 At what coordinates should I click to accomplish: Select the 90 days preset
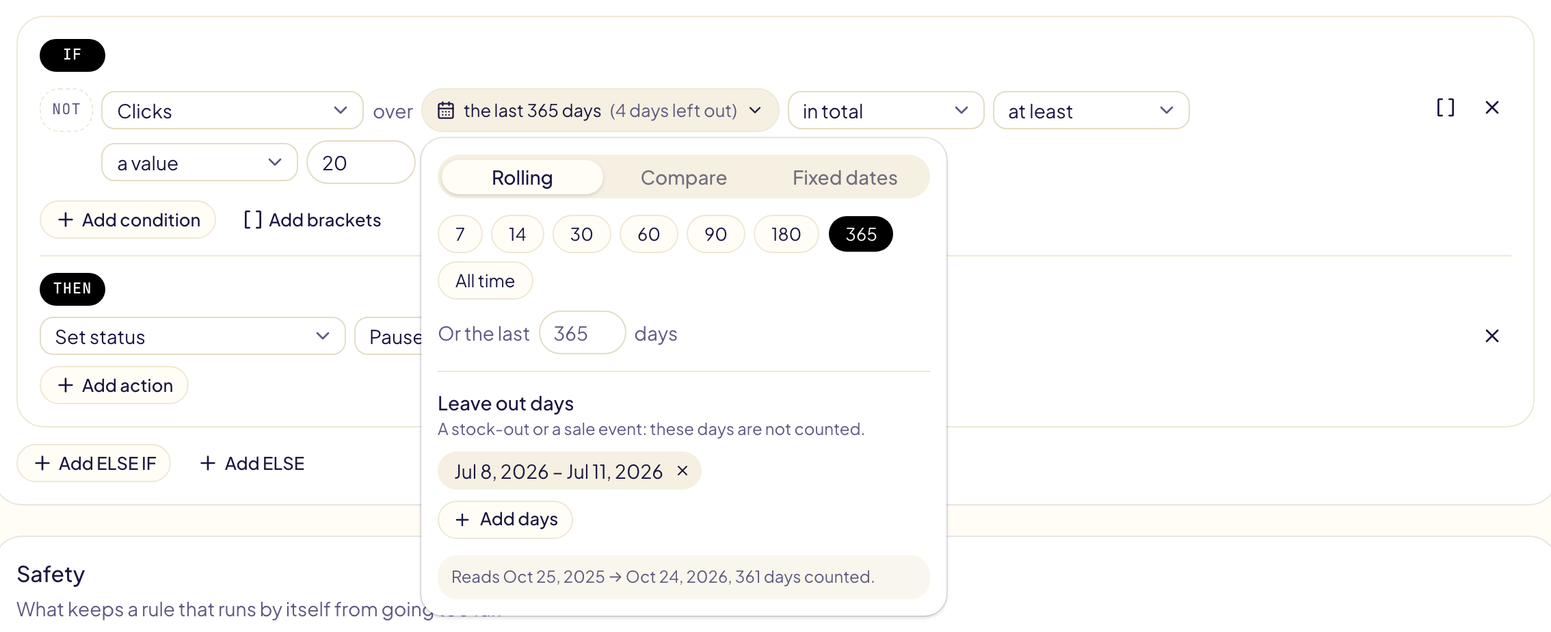point(716,234)
